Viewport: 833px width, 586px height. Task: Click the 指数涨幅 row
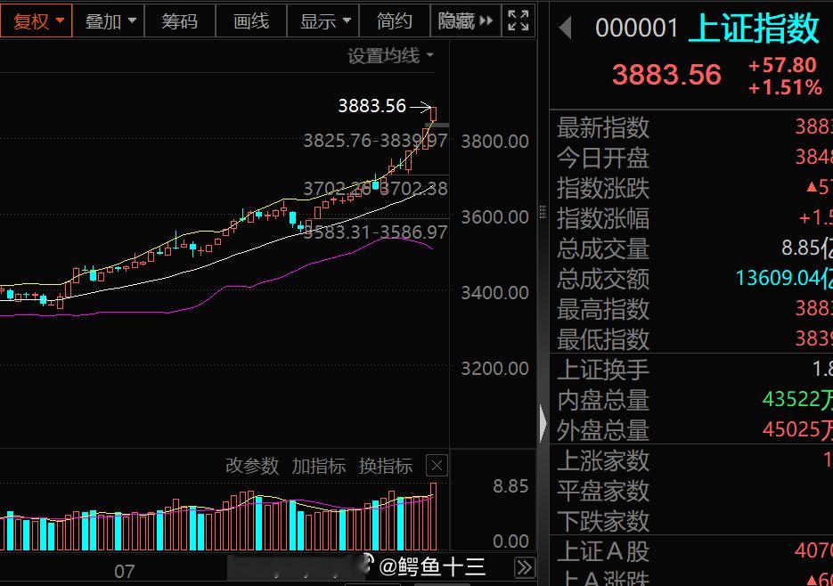click(x=691, y=218)
